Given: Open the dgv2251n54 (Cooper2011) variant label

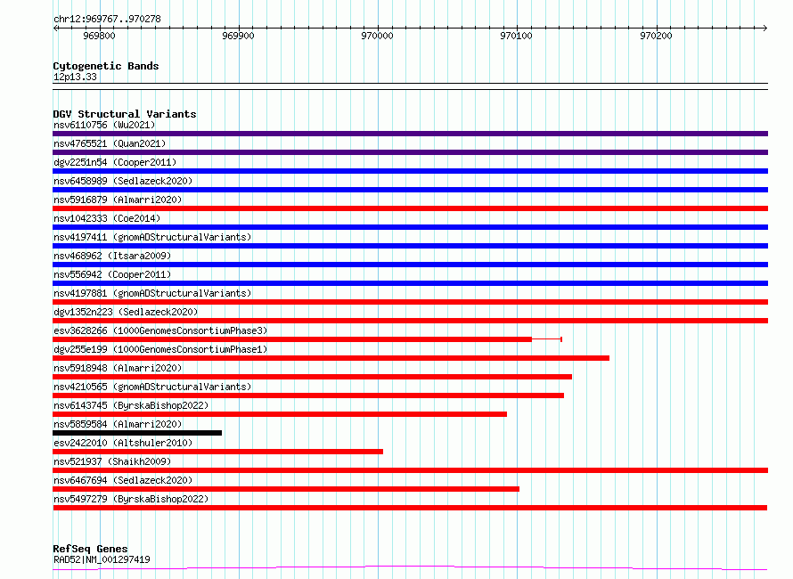Looking at the screenshot, I should click(x=115, y=162).
